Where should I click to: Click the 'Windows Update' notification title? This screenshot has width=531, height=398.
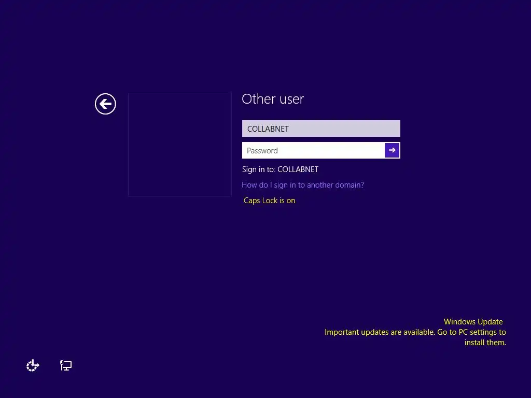point(473,321)
